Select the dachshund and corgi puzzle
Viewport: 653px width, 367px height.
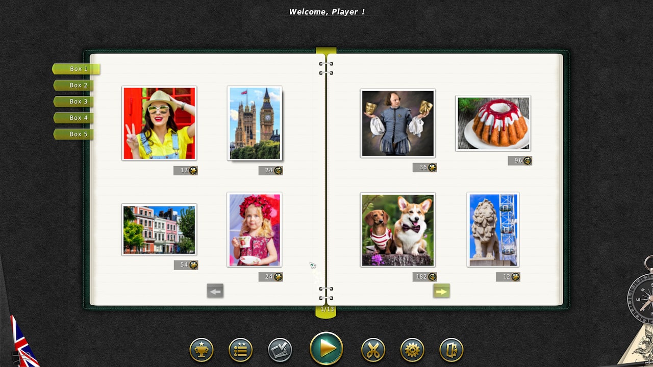[x=398, y=230]
